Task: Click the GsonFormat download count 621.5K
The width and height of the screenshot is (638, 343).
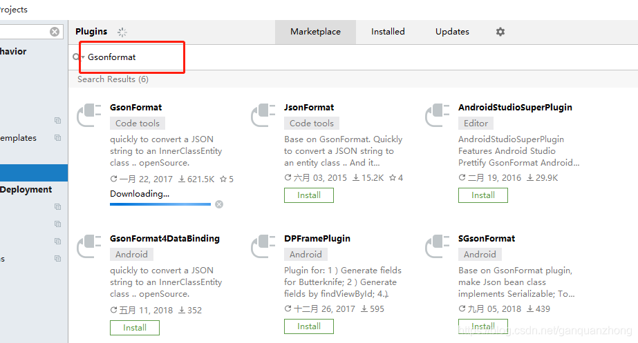Action: (x=196, y=179)
